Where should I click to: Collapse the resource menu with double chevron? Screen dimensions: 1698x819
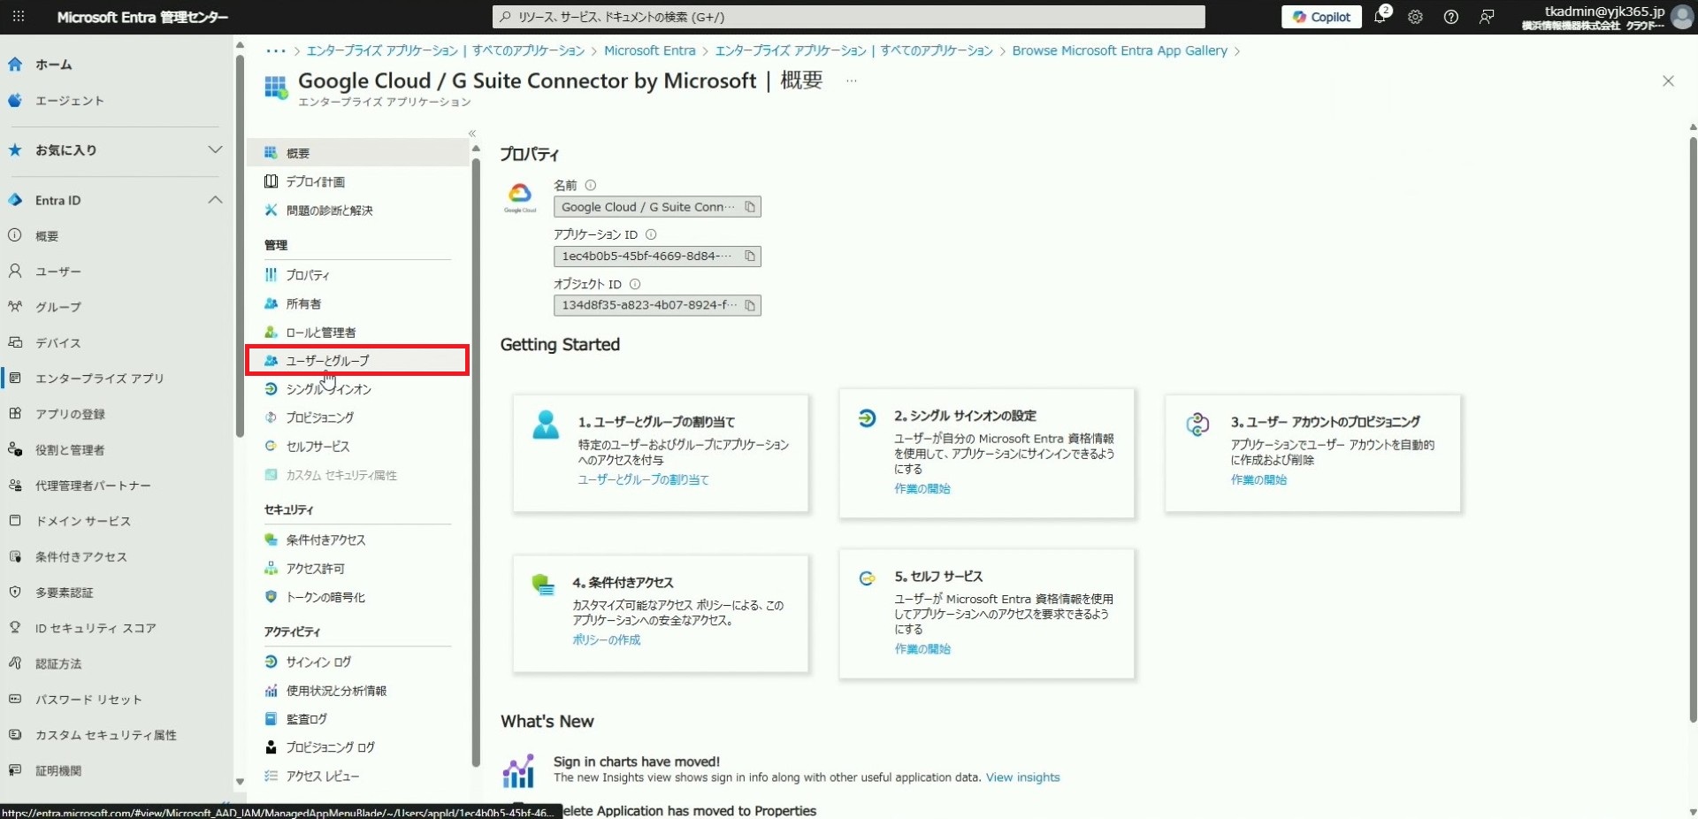(x=472, y=134)
